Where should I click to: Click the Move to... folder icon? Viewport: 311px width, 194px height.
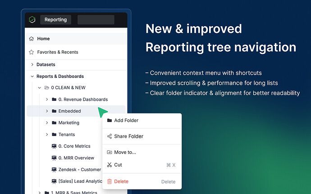(109, 152)
